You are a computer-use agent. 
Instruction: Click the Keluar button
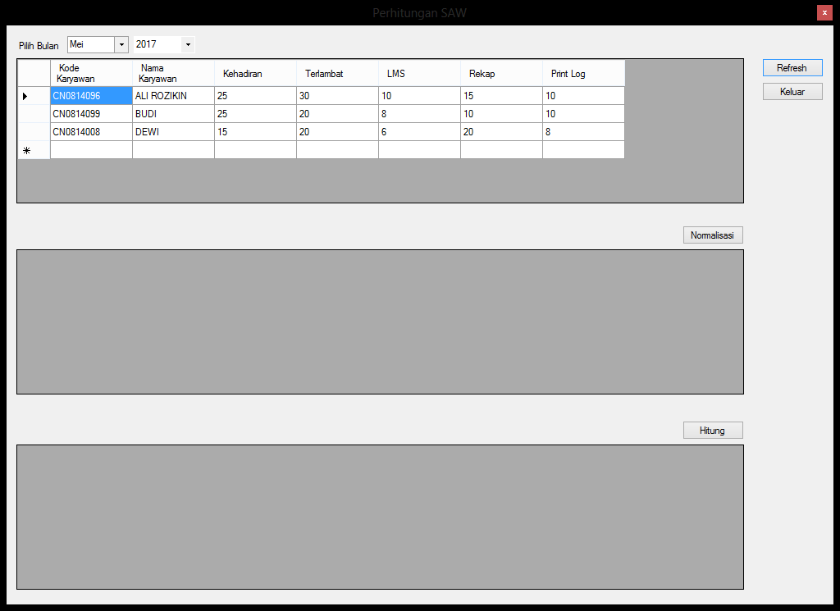(792, 92)
